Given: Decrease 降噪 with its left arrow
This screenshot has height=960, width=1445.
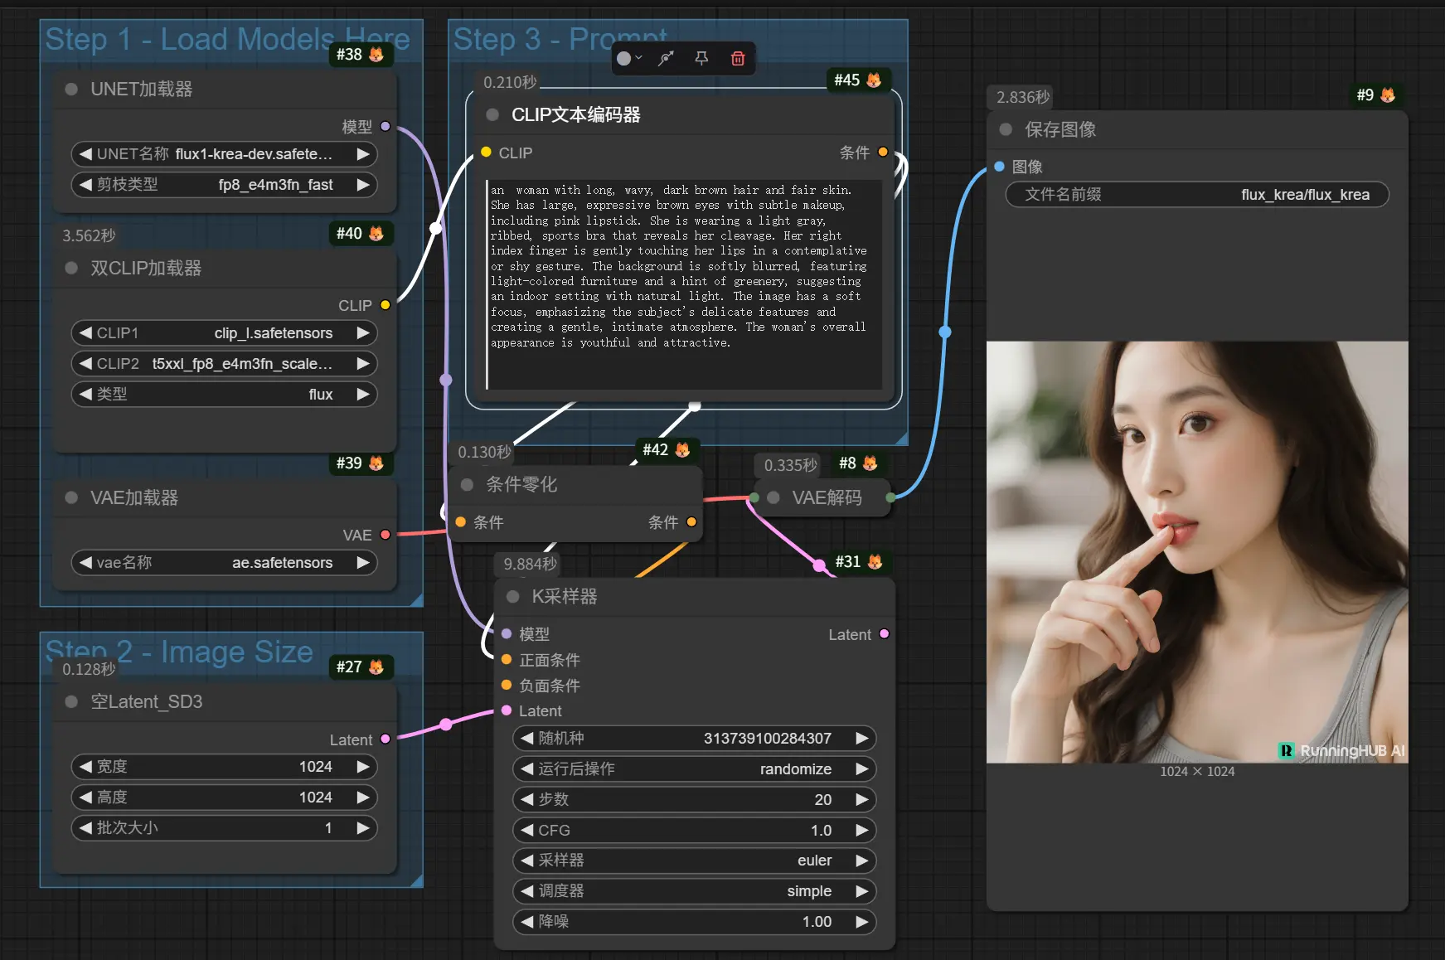Looking at the screenshot, I should 526,921.
